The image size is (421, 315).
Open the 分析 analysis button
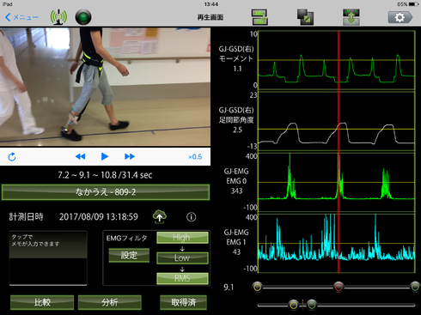click(x=110, y=302)
